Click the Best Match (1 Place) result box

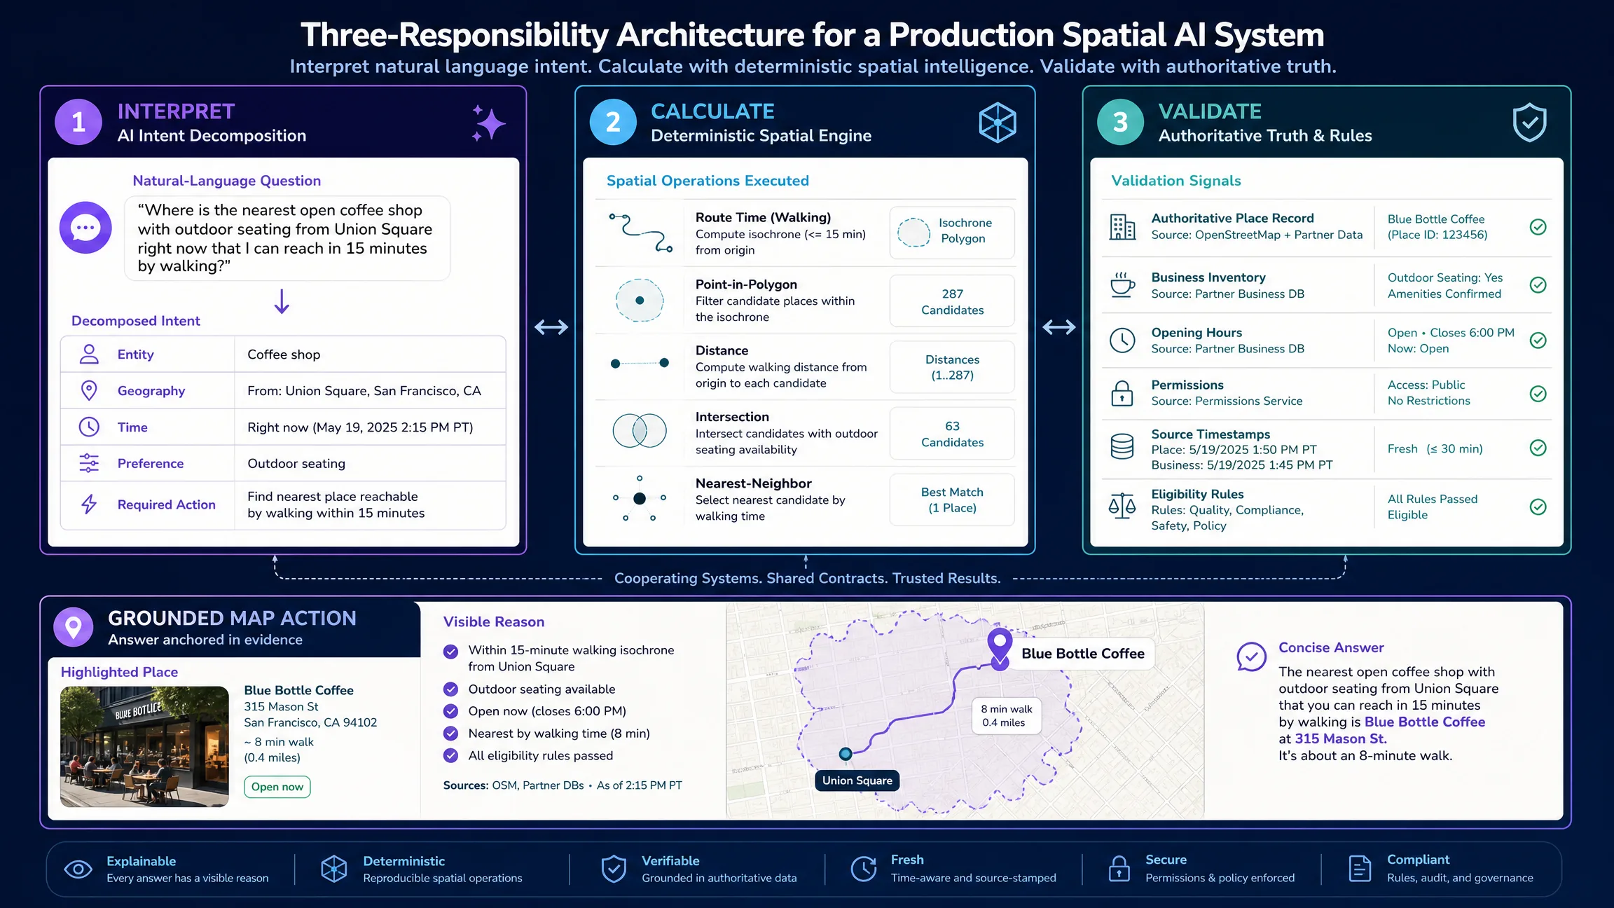(952, 500)
